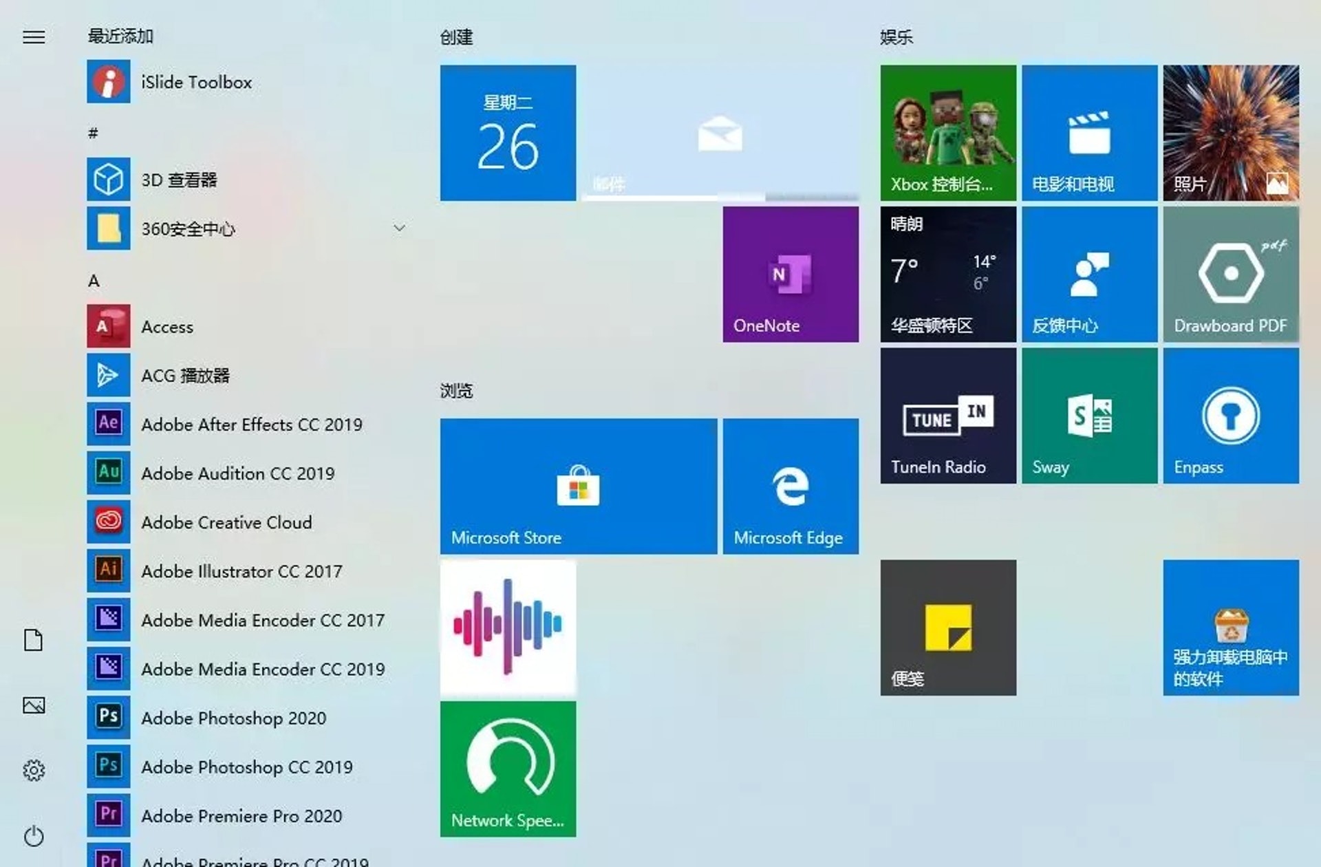Launch the Sway tile
Screen dimensions: 1321x867
coord(1089,416)
